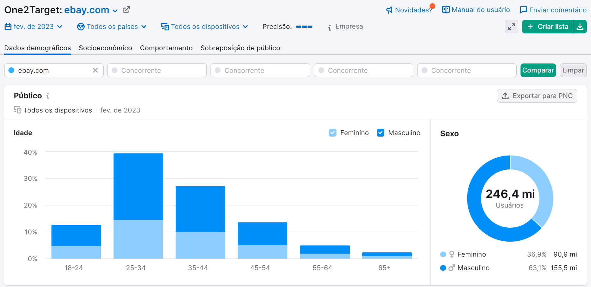Click the 25-34 male bar segment

pyautogui.click(x=138, y=187)
